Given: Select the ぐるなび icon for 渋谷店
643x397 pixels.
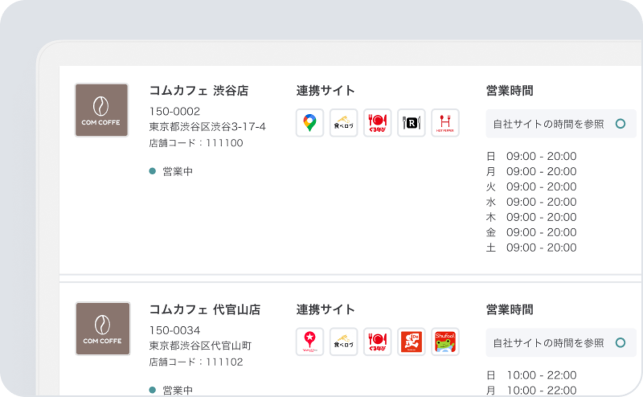Looking at the screenshot, I should [377, 123].
